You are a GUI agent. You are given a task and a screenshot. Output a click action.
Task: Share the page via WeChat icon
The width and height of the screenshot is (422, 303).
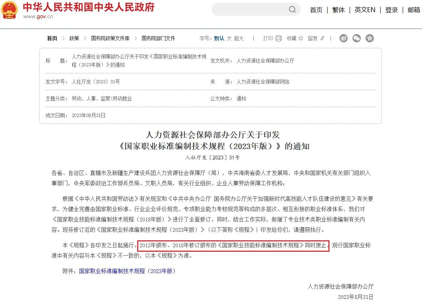click(x=357, y=38)
